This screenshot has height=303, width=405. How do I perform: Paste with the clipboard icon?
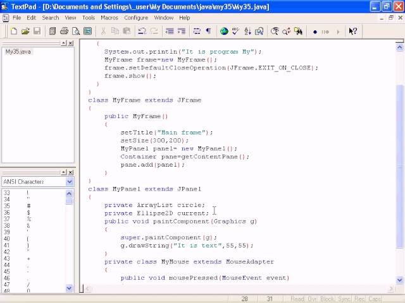[127, 32]
